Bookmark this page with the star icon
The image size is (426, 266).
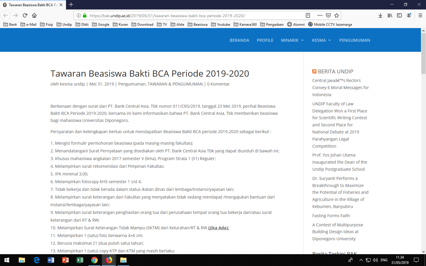pos(337,15)
